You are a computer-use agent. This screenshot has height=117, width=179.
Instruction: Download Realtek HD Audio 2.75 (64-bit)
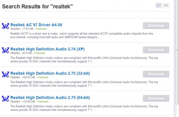point(156,98)
